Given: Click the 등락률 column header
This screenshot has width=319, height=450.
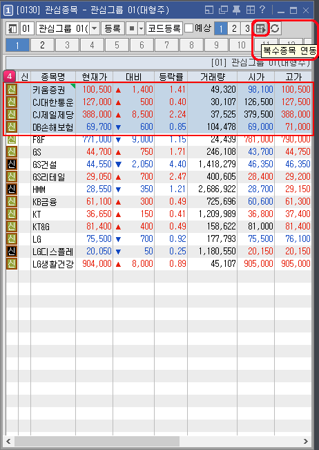Looking at the screenshot, I should coord(171,77).
